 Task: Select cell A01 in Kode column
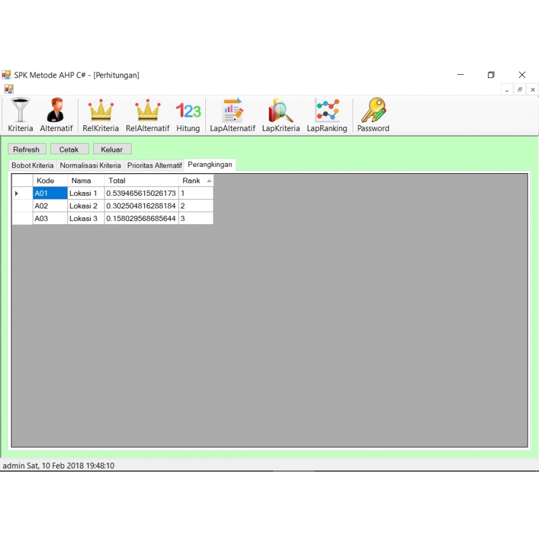pyautogui.click(x=50, y=193)
